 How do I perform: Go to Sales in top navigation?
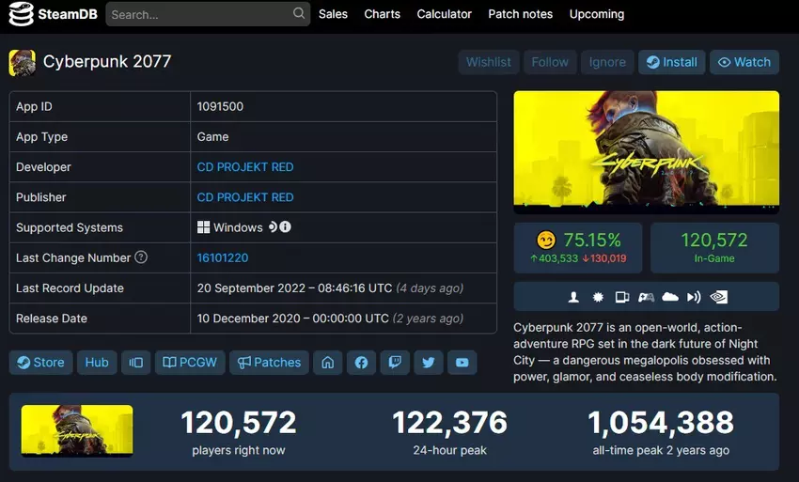click(x=333, y=14)
